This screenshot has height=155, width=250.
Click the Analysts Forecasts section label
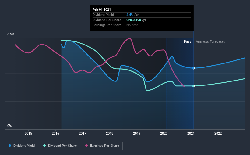tap(210, 41)
